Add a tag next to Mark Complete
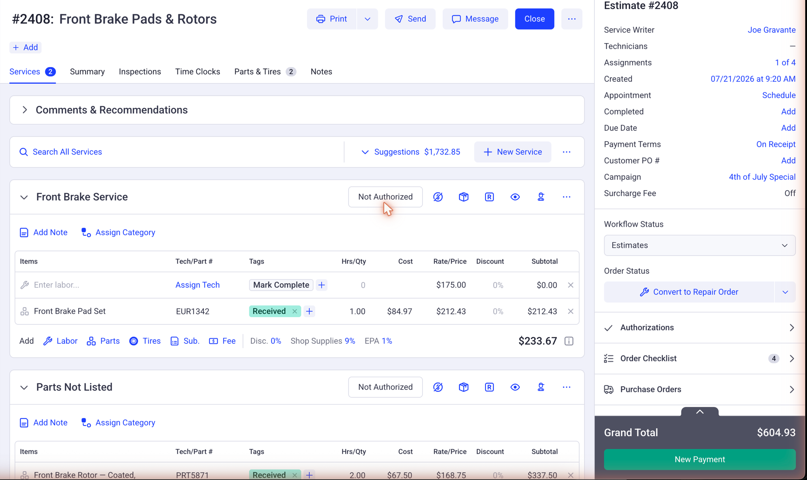This screenshot has height=480, width=807. point(322,285)
